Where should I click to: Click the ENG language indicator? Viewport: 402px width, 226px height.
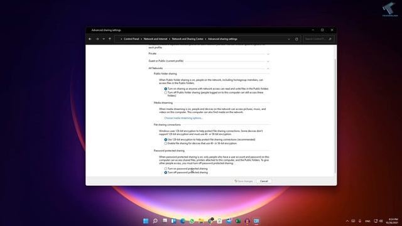[x=367, y=221]
